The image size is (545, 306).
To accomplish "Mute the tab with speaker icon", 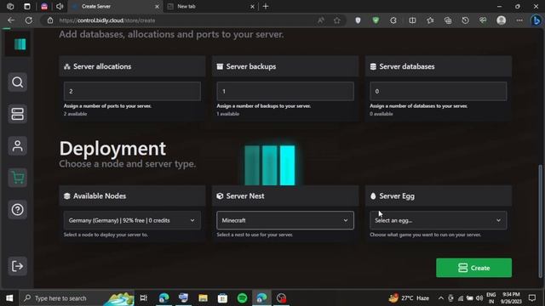I will click(60, 6).
